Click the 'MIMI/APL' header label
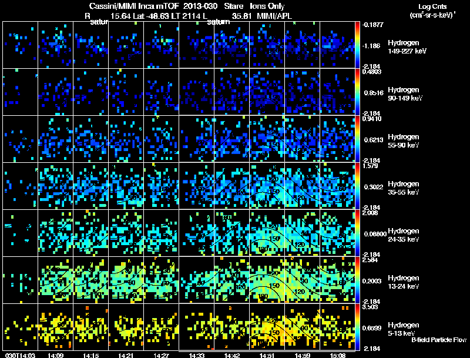The width and height of the screenshot is (470, 358). pos(274,16)
